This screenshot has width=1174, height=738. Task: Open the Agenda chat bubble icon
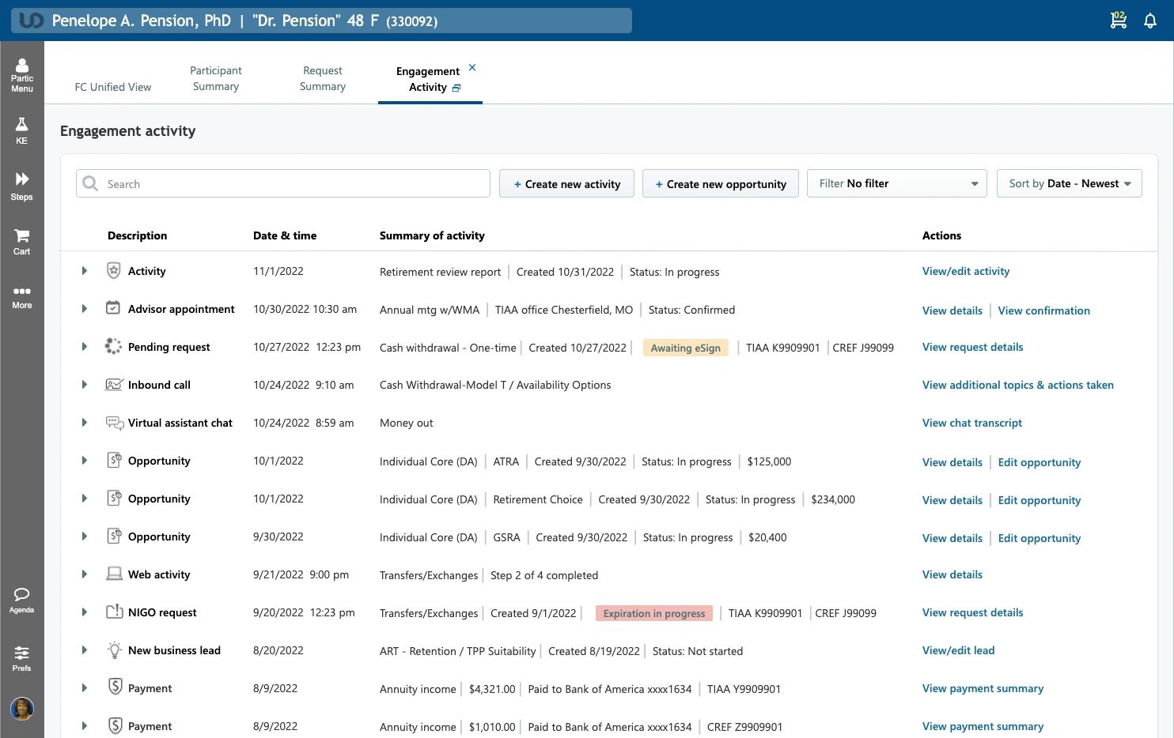coord(21,600)
